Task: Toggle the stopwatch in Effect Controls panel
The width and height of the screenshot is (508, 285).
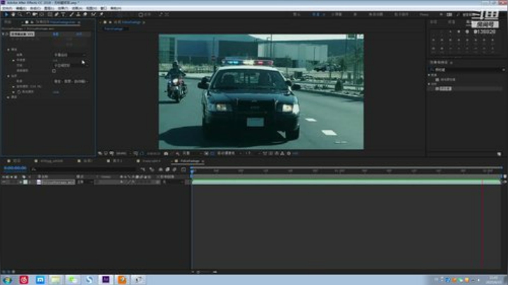Action: [19, 92]
